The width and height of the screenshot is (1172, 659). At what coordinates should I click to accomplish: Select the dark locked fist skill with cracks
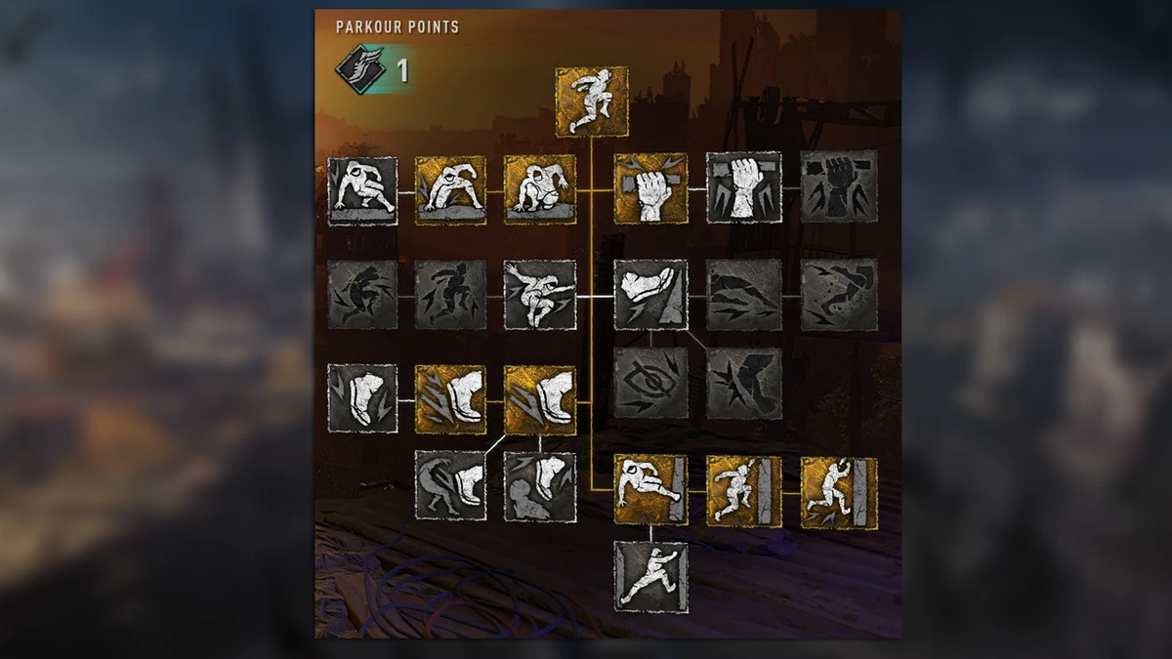pos(839,188)
